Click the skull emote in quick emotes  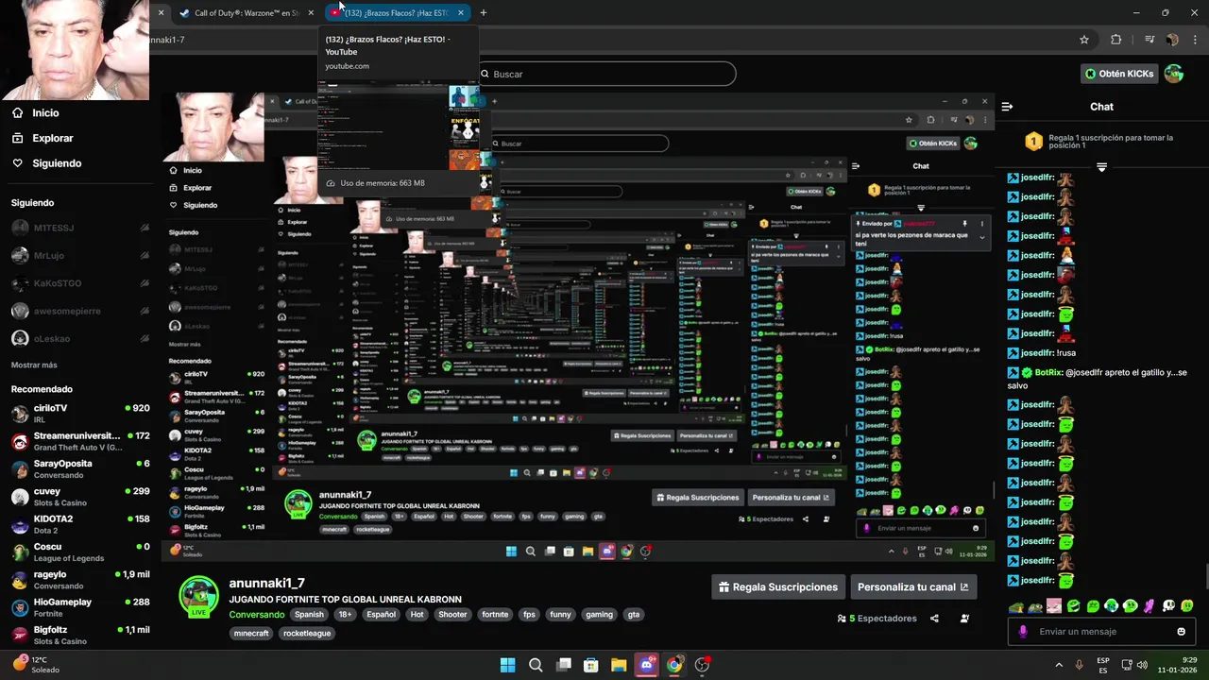click(1168, 606)
